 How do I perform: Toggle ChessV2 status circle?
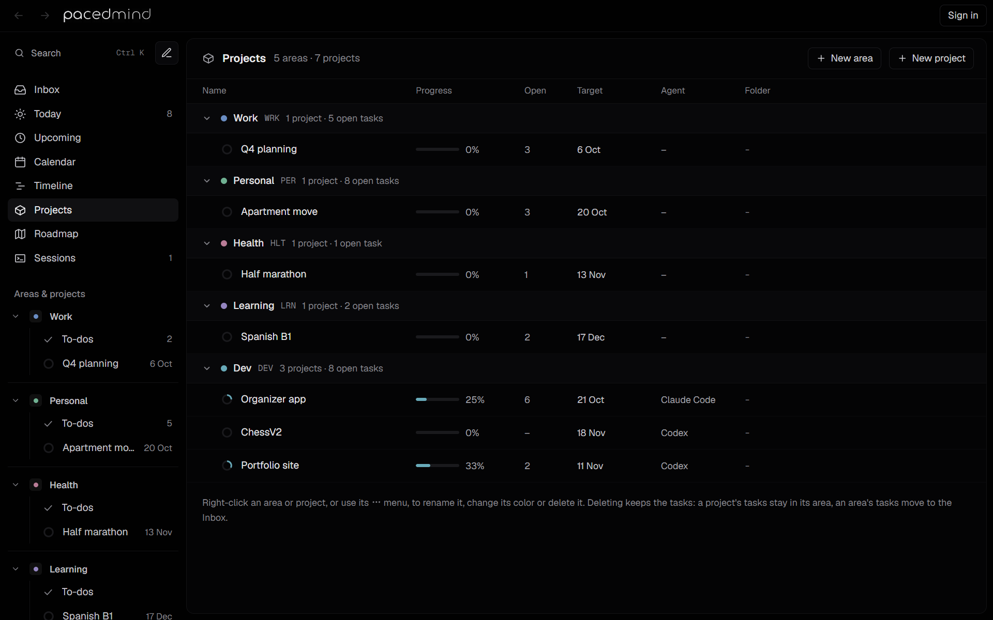[x=227, y=432]
